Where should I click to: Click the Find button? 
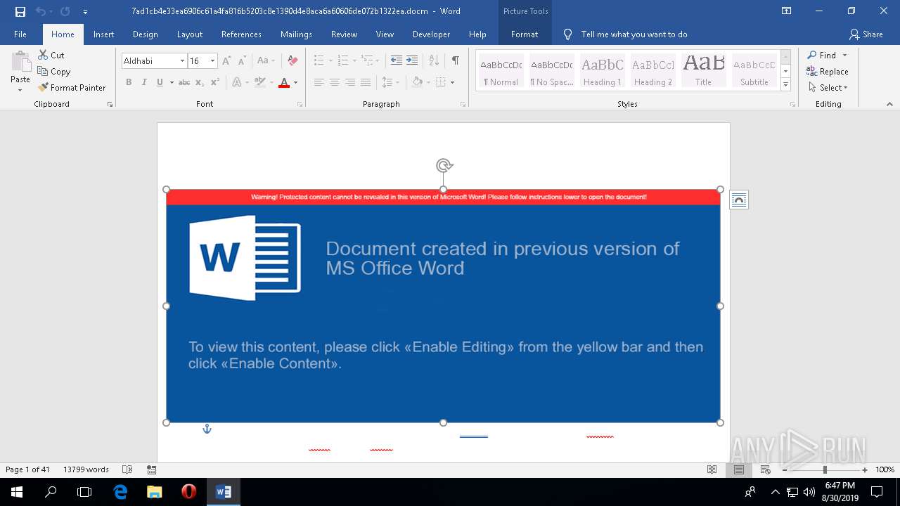pyautogui.click(x=823, y=55)
